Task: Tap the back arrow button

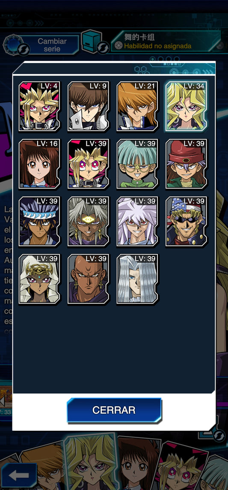Action: [19, 475]
